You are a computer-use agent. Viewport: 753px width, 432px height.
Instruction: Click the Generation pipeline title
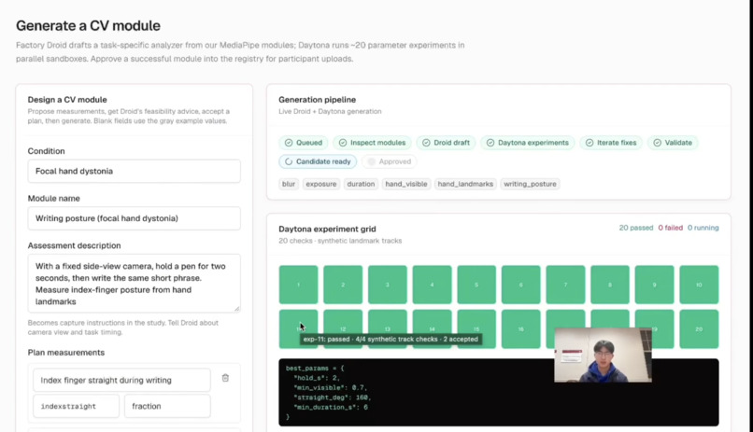(318, 100)
